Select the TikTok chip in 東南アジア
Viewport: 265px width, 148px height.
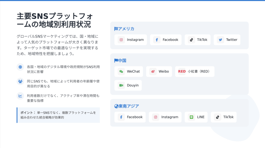point(224,117)
